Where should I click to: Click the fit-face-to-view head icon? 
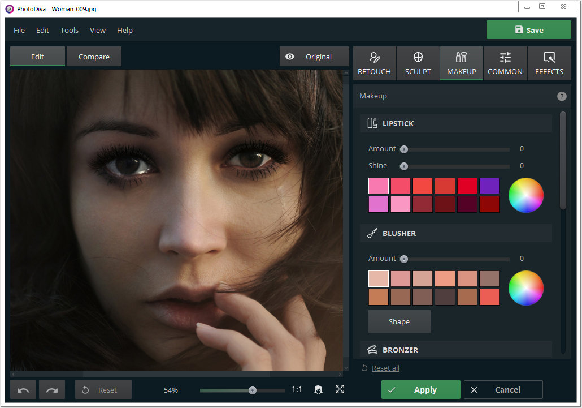[x=318, y=389]
